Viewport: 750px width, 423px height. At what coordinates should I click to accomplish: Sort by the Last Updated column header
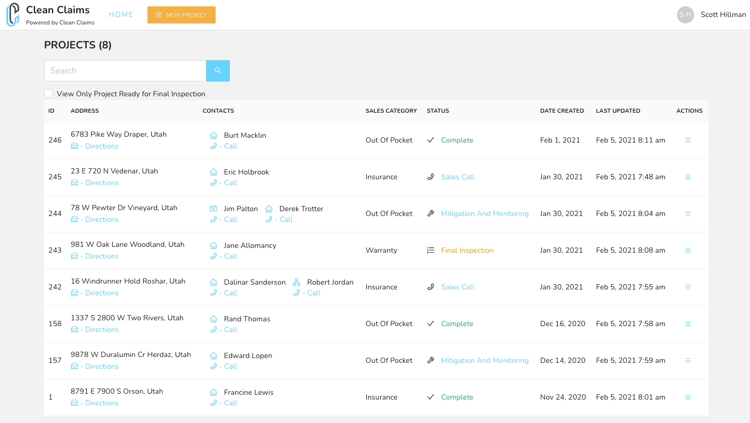click(x=618, y=111)
